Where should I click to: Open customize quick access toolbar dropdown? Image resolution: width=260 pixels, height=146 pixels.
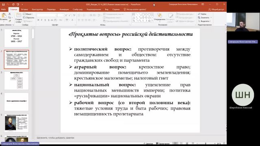click(22, 4)
